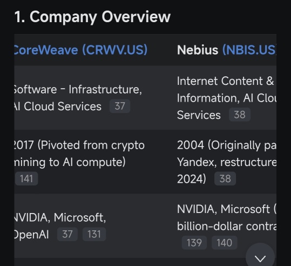Open citation 139 under billion-dollar contract

coord(194,243)
